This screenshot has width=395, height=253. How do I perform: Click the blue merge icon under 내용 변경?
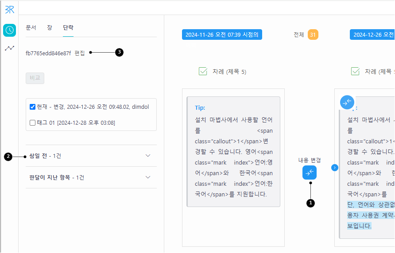pos(310,172)
